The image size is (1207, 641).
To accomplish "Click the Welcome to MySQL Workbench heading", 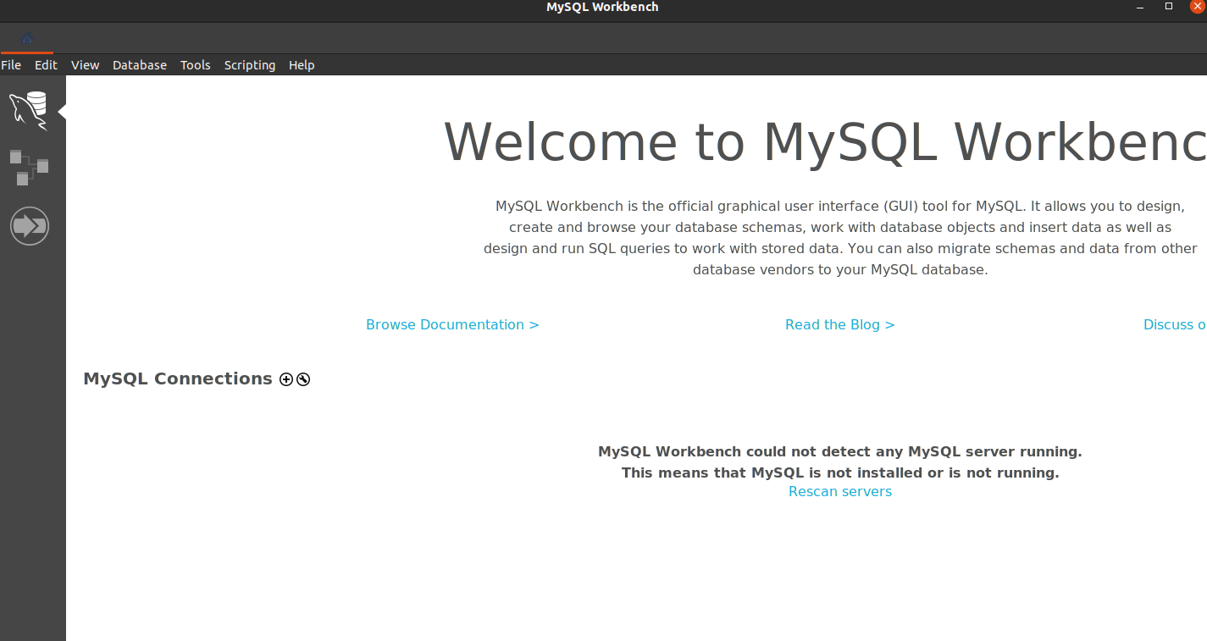I will [825, 141].
